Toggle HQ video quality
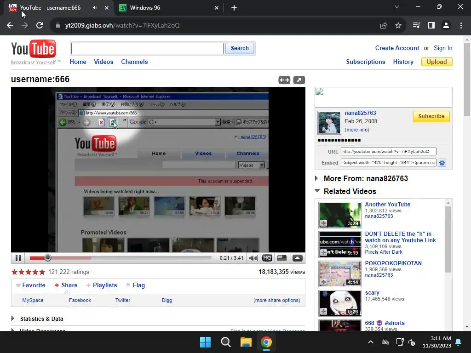Image resolution: width=471 pixels, height=353 pixels. click(267, 258)
